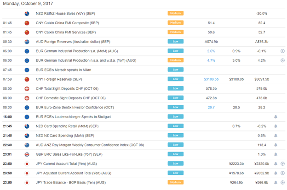The image size is (287, 190).
Task: Click the UK flag beside BRC Sales Like-For-Like
Action: 27,154
